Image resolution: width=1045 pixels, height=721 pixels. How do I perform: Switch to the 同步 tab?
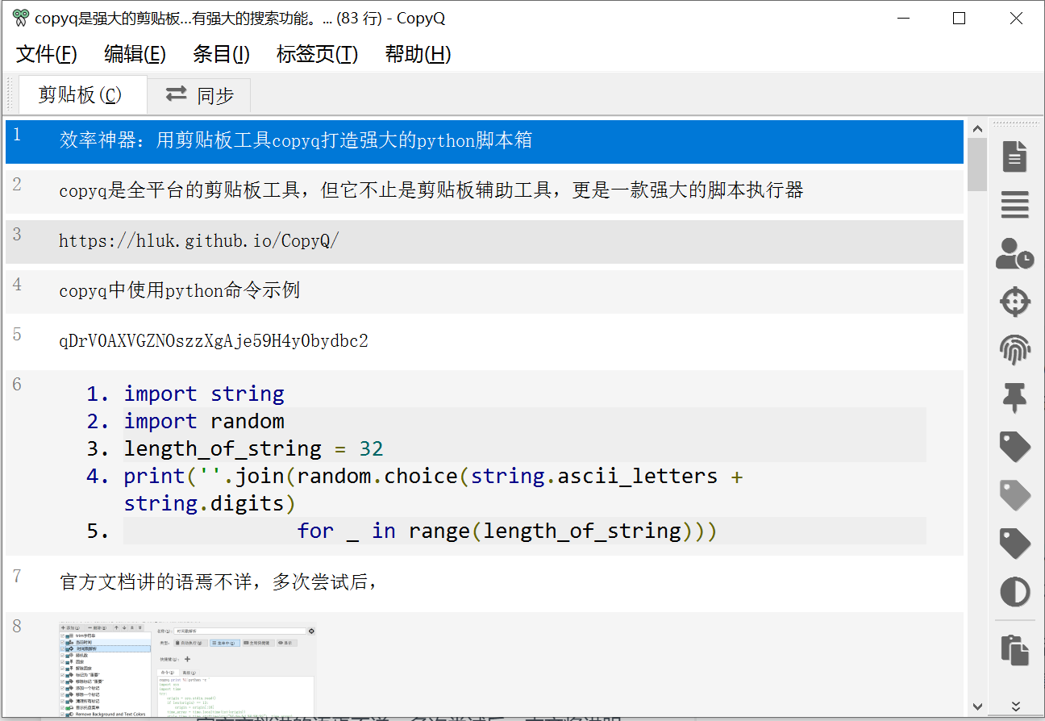(199, 95)
